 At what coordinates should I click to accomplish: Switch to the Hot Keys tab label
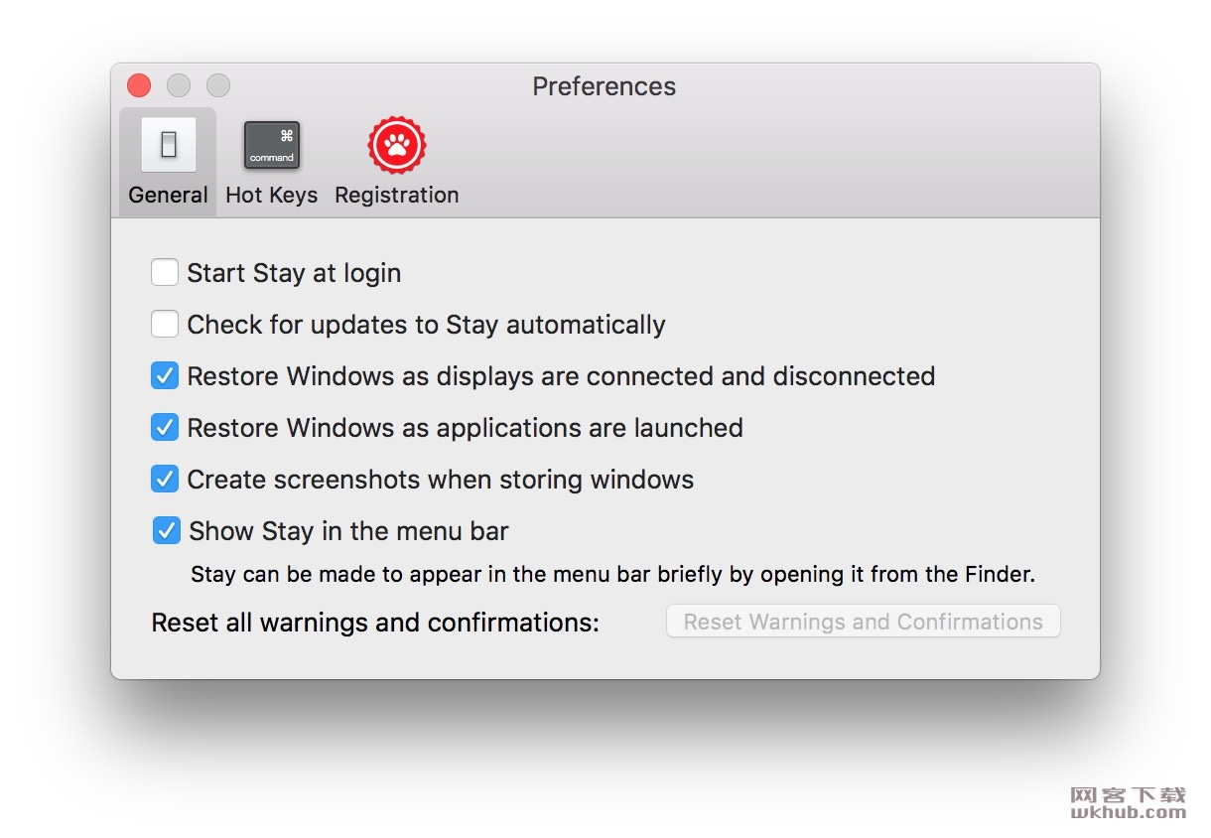(x=272, y=195)
